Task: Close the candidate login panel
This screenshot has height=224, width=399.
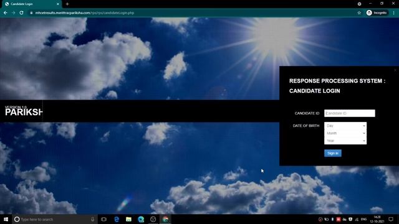Action: 395,70
